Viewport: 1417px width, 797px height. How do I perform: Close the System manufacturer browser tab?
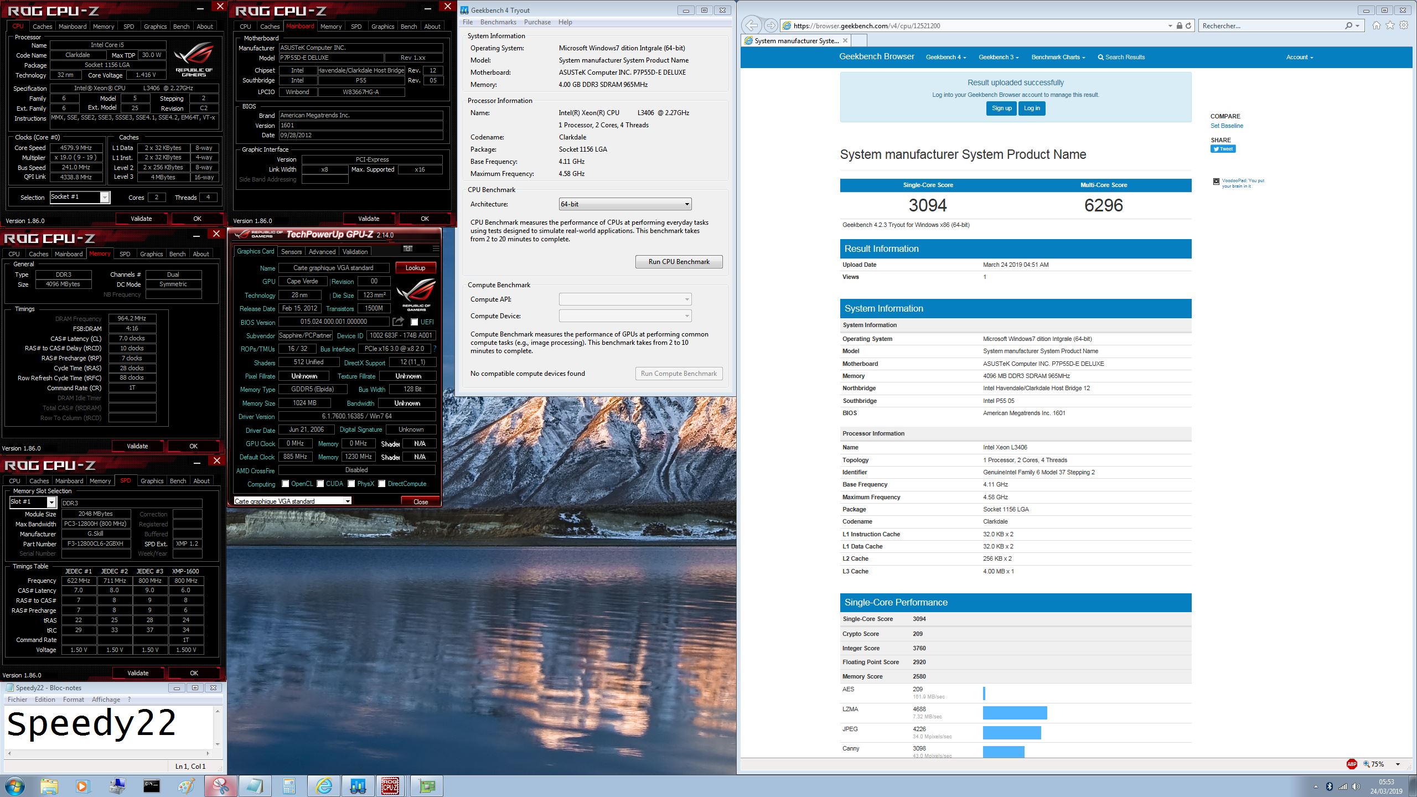[845, 40]
